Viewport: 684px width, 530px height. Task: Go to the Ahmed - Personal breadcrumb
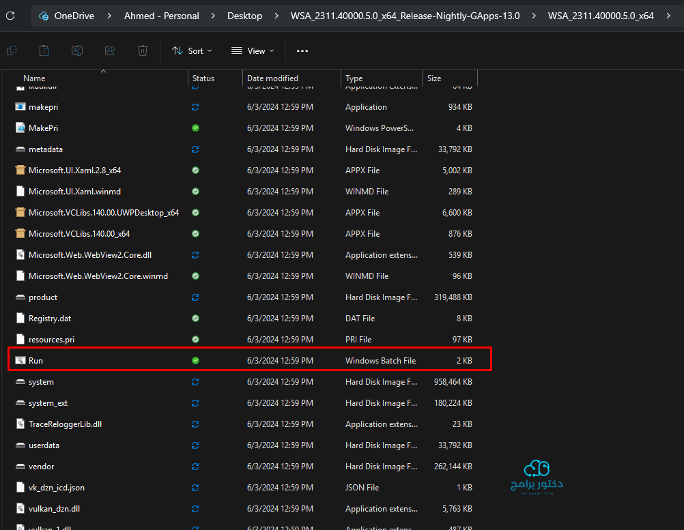pyautogui.click(x=161, y=16)
